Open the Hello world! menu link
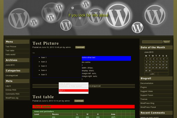This screenshot has width=177, height=118. (11, 55)
